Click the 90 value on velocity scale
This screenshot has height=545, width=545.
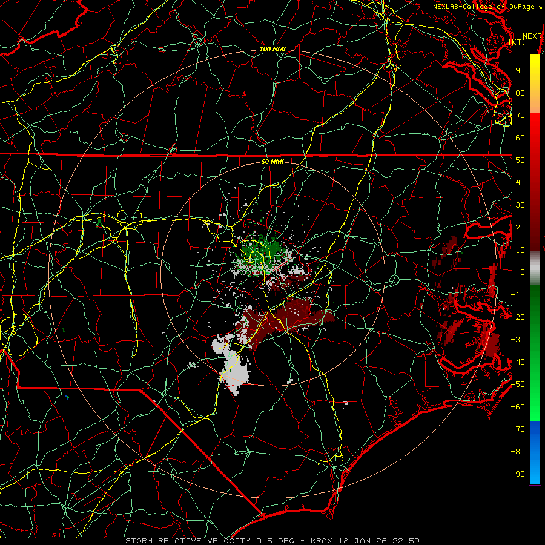point(520,71)
